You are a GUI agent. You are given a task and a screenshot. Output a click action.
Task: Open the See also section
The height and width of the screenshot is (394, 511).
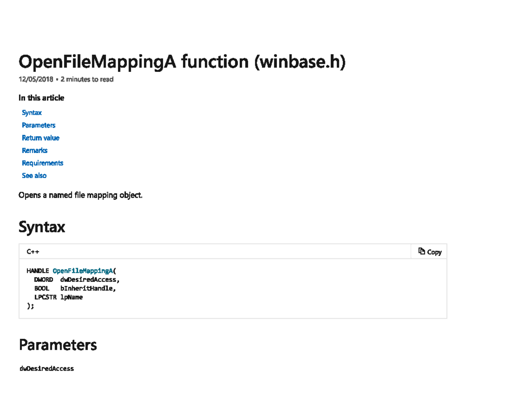click(x=34, y=176)
